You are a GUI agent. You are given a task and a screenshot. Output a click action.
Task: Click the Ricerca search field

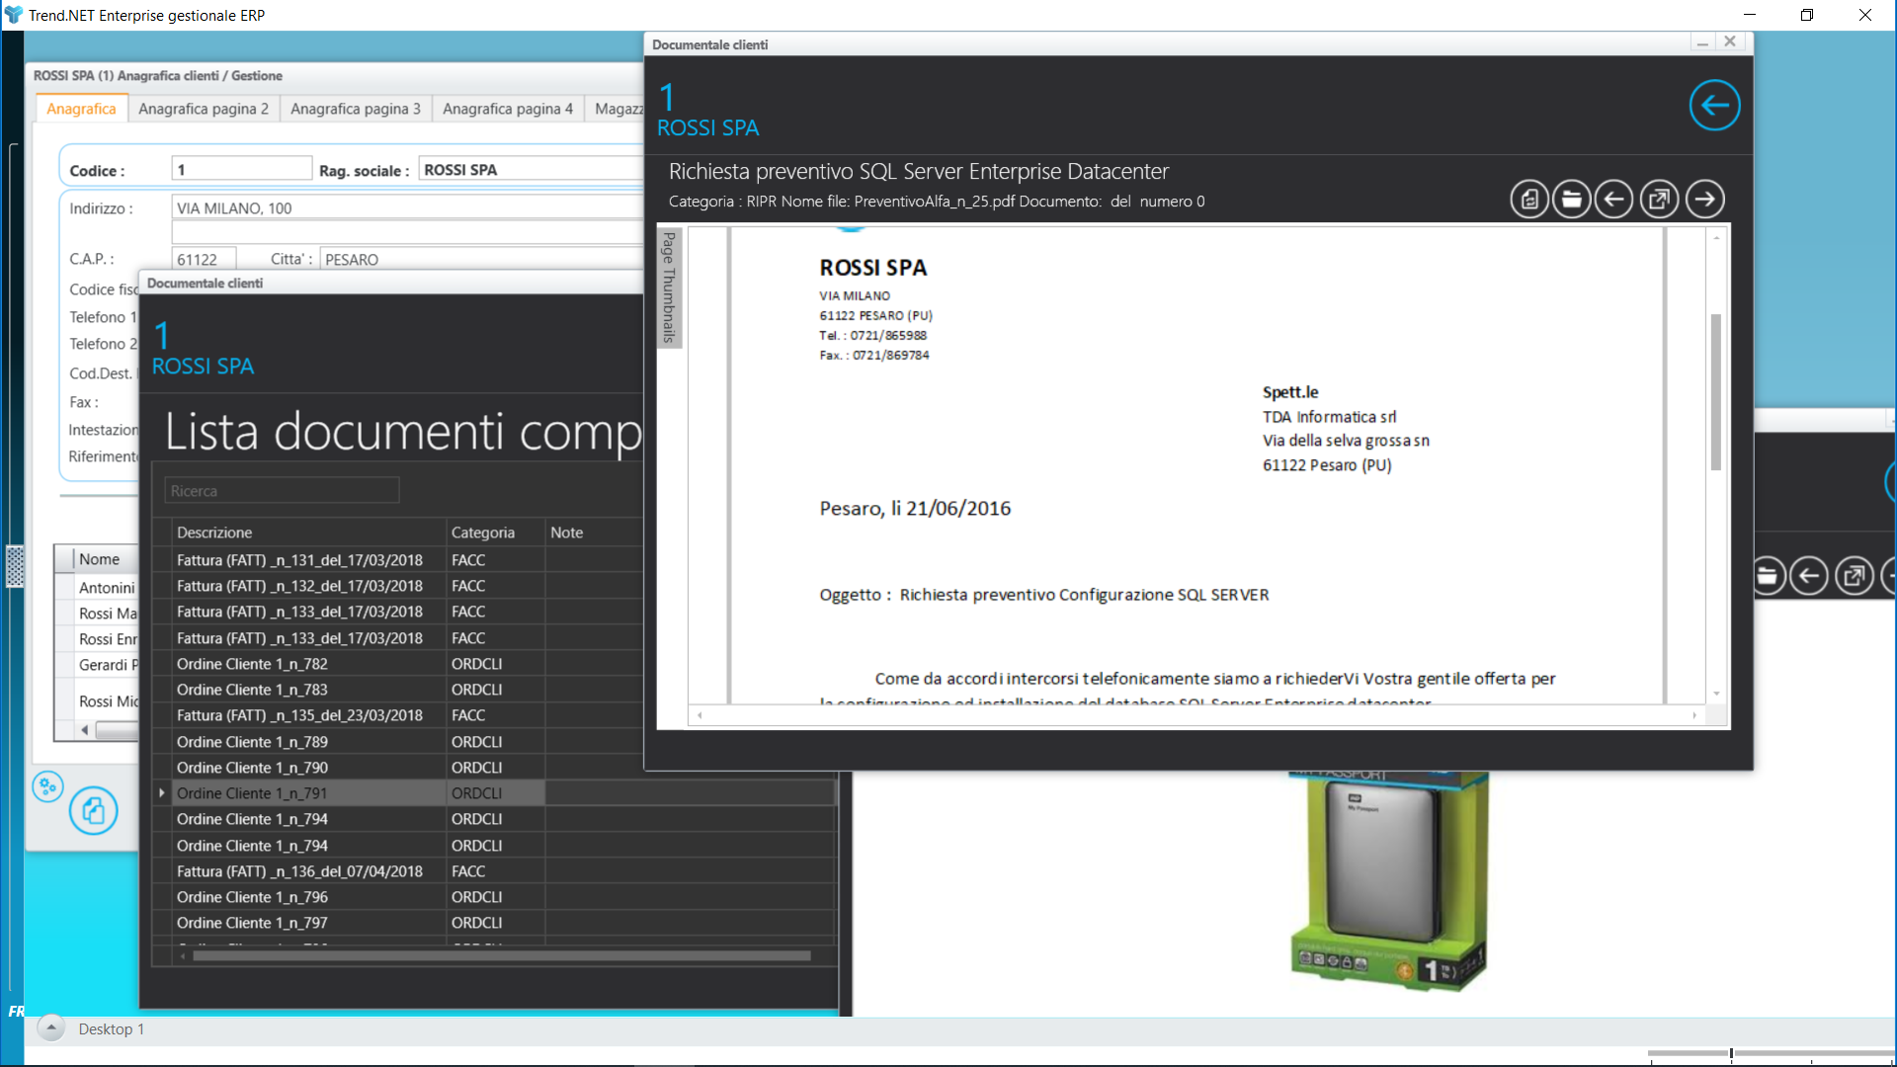282,491
